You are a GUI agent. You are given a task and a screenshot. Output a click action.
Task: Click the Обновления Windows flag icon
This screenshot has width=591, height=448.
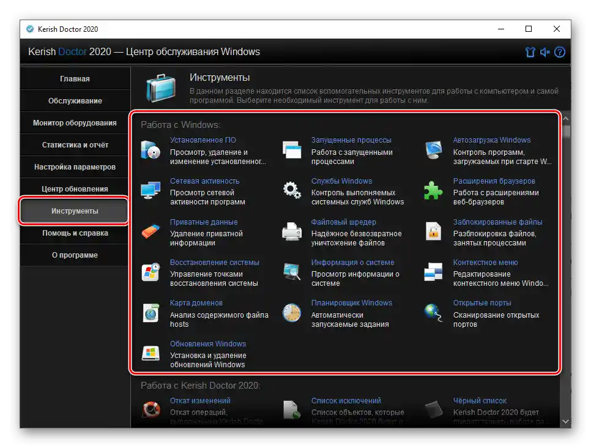coord(151,353)
